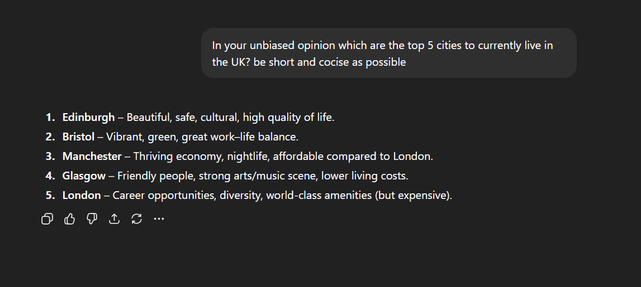Give the response a thumbs up
The height and width of the screenshot is (287, 641).
pos(70,219)
